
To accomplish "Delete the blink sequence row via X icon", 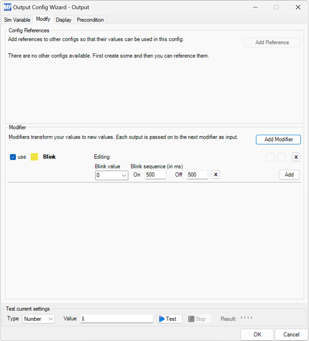I will click(x=215, y=174).
